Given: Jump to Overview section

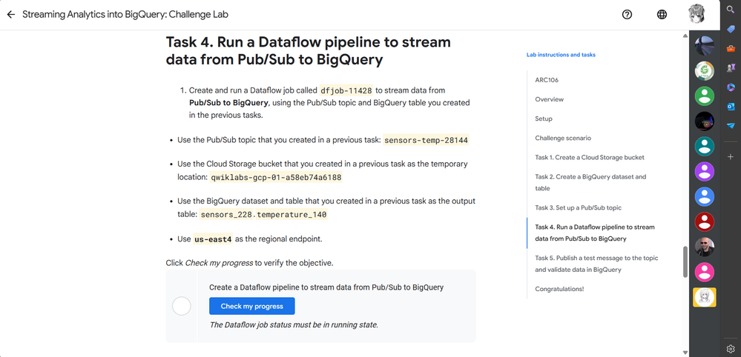Looking at the screenshot, I should point(549,99).
